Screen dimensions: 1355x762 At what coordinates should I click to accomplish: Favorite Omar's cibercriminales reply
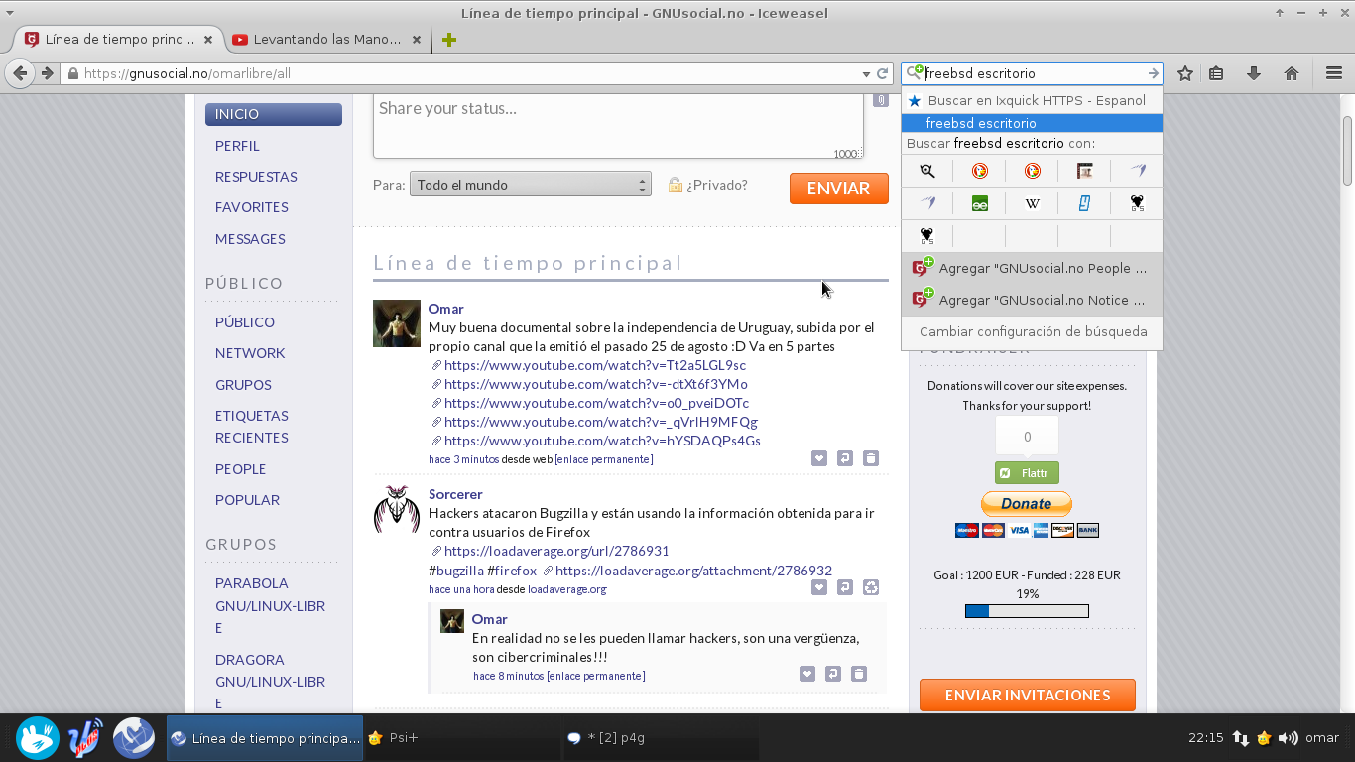pyautogui.click(x=806, y=674)
